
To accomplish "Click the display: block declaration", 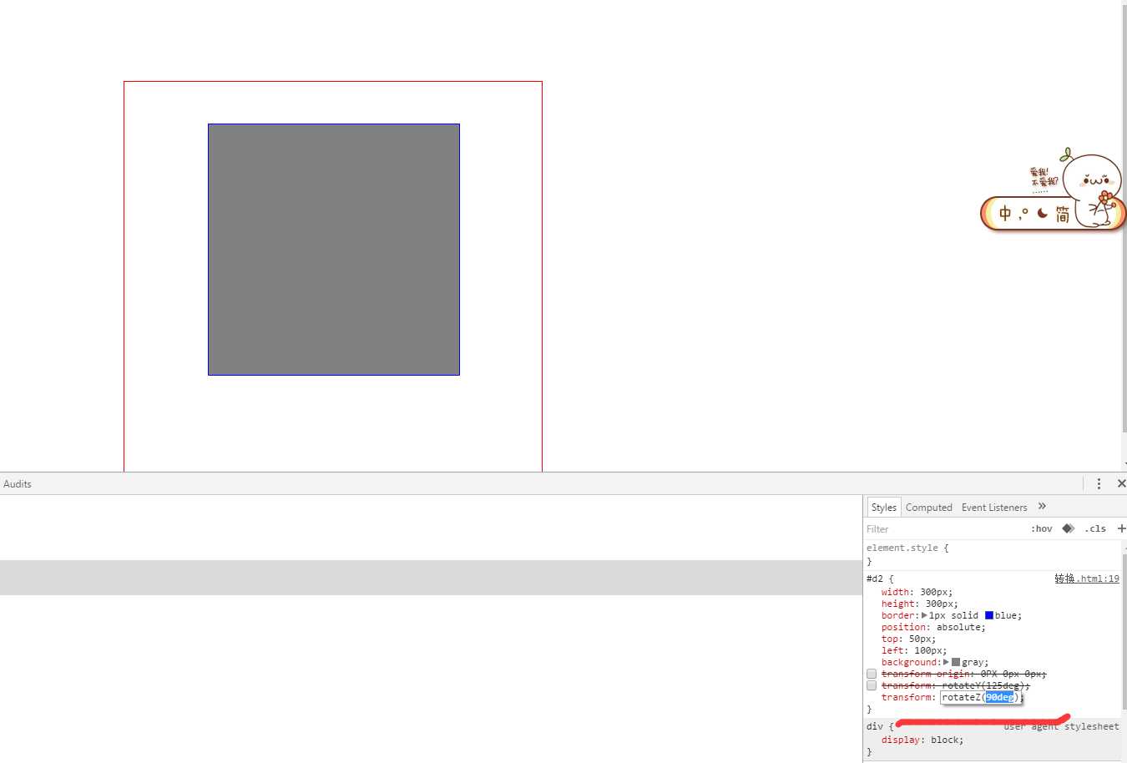I will click(x=922, y=740).
